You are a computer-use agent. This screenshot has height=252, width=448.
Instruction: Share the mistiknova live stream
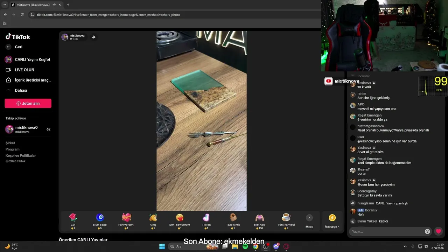[x=94, y=37]
